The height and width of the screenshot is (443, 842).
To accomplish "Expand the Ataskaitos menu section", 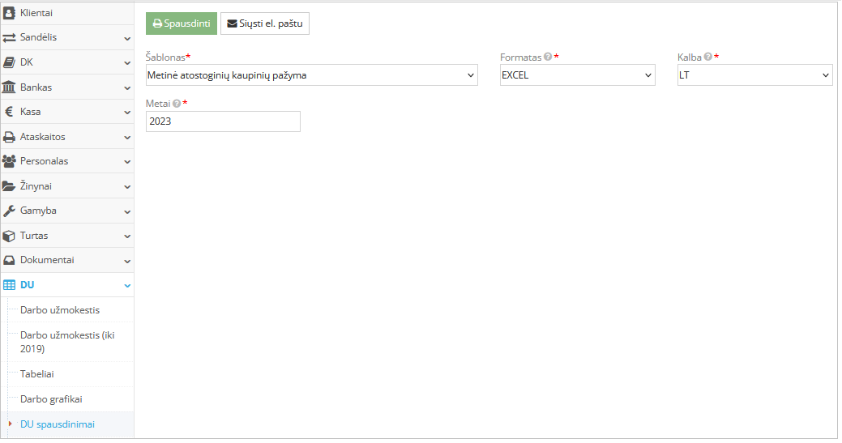I will (67, 137).
